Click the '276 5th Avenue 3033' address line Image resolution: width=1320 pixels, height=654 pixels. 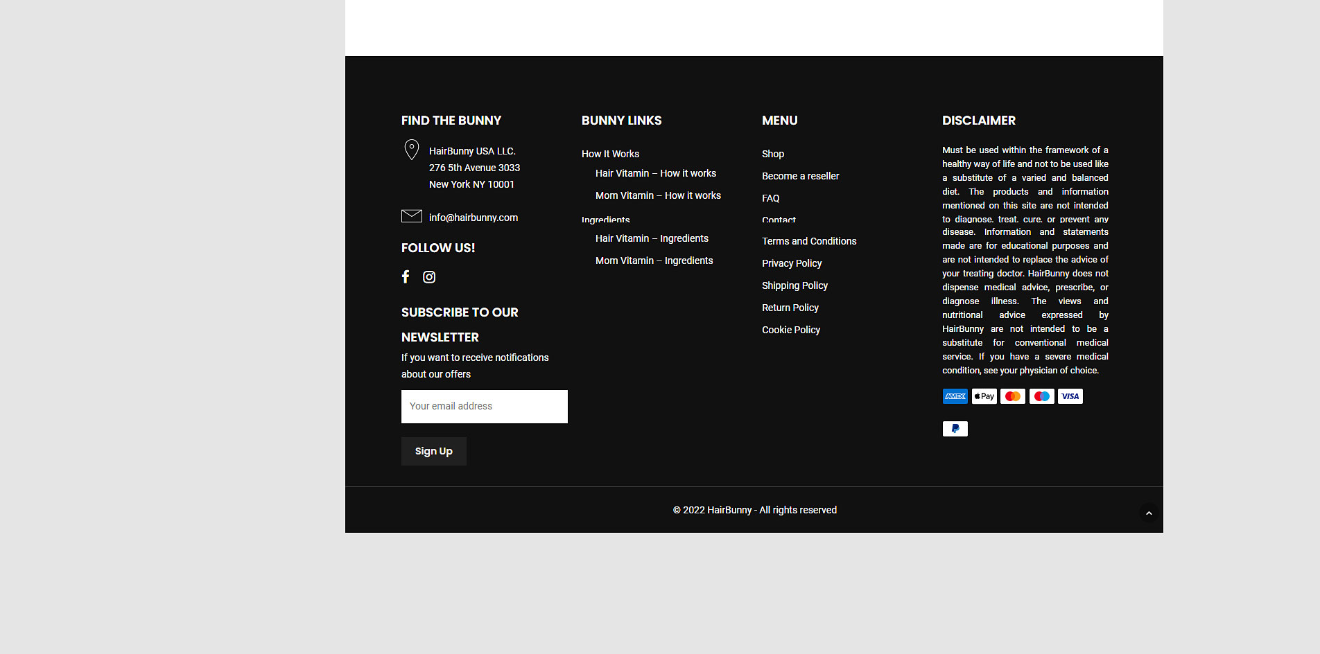coord(474,168)
